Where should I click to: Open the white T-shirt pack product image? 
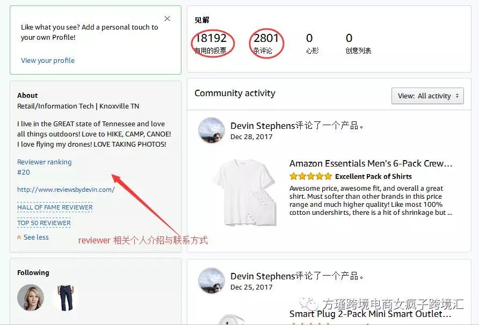(x=245, y=192)
